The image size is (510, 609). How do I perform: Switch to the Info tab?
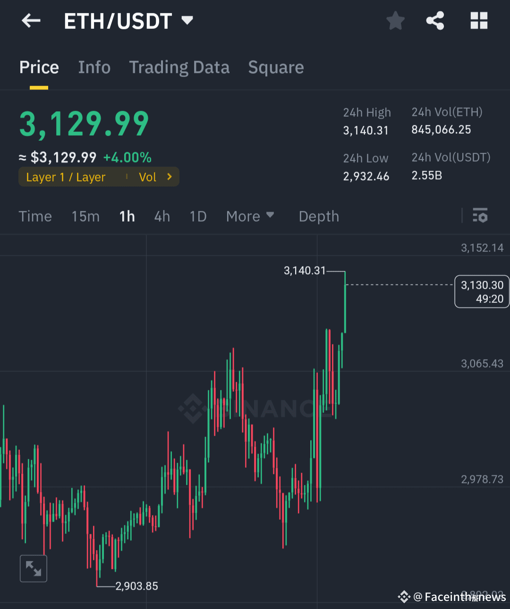(94, 67)
